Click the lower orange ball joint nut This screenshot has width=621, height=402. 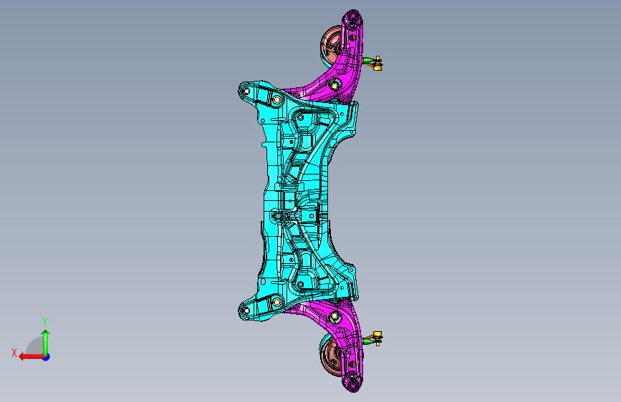[377, 338]
